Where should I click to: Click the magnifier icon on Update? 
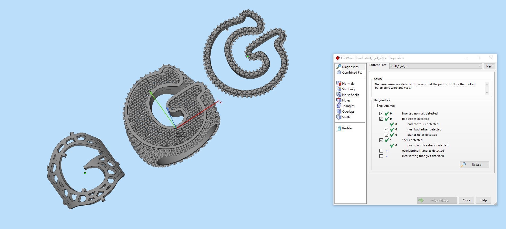coord(463,165)
